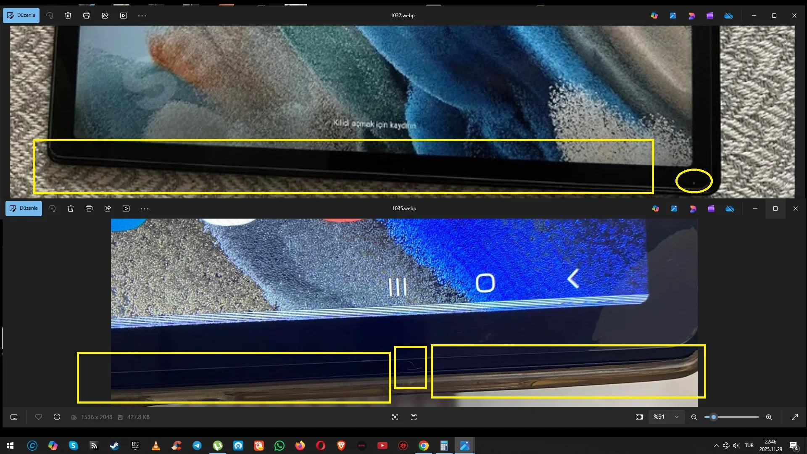This screenshot has height=454, width=807.
Task: Open the three-dots menu in 1037.webp window
Action: coord(142,16)
